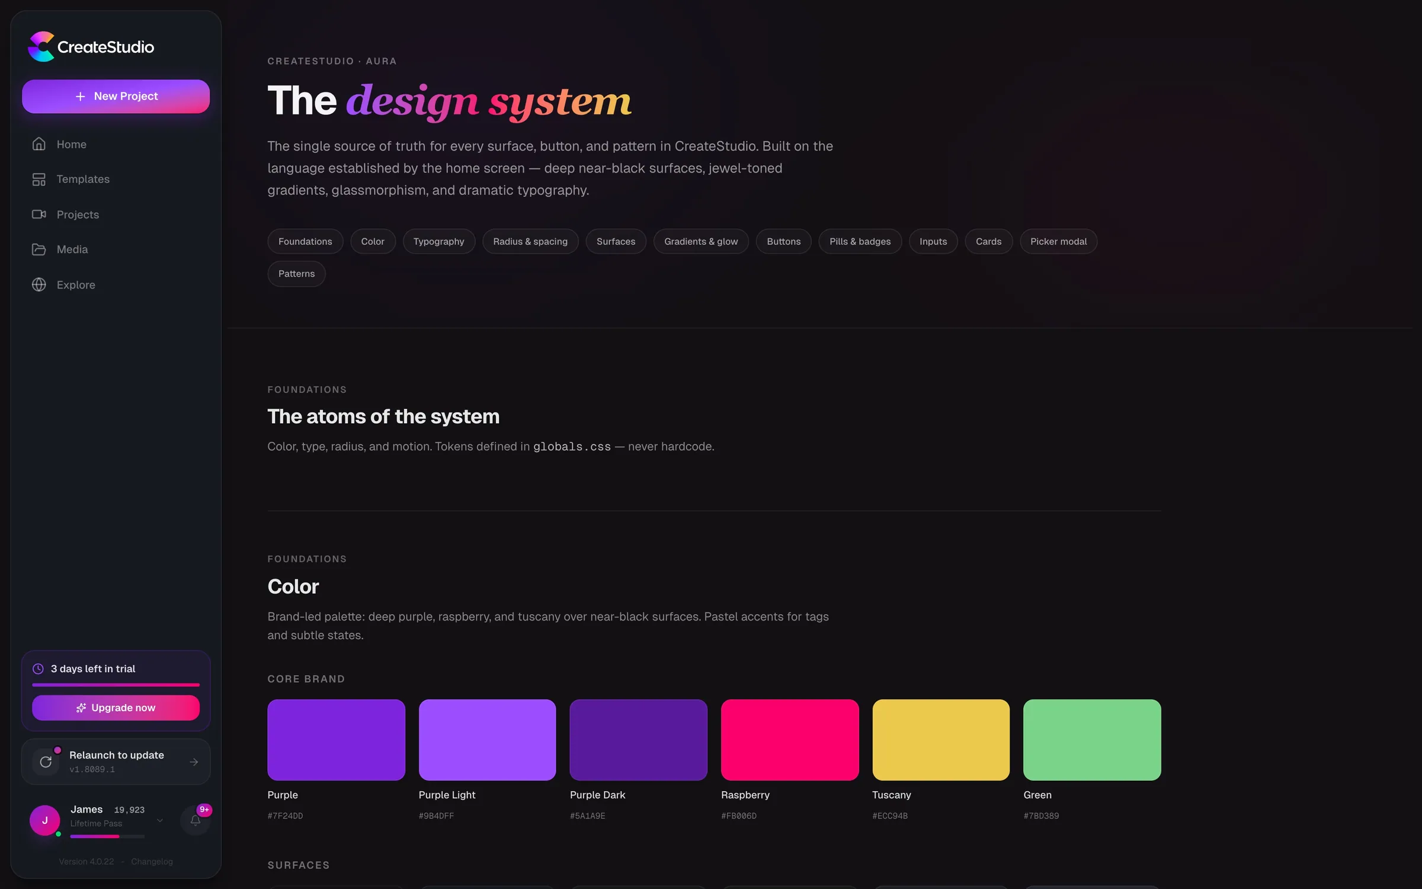Click the Upgrade now button

(x=116, y=708)
